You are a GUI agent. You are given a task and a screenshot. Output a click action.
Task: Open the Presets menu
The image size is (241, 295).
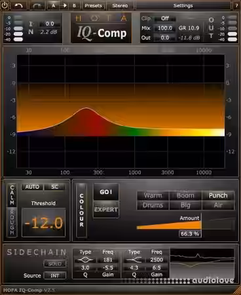94,6
